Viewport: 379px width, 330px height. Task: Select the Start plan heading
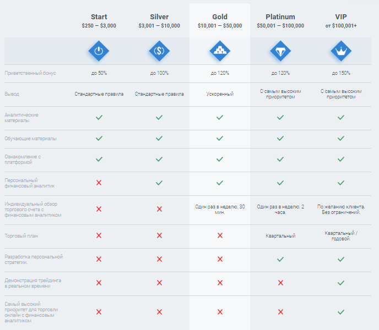pyautogui.click(x=99, y=16)
